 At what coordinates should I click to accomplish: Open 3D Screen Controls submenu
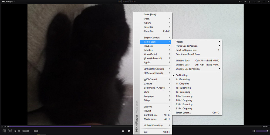coord(156,73)
